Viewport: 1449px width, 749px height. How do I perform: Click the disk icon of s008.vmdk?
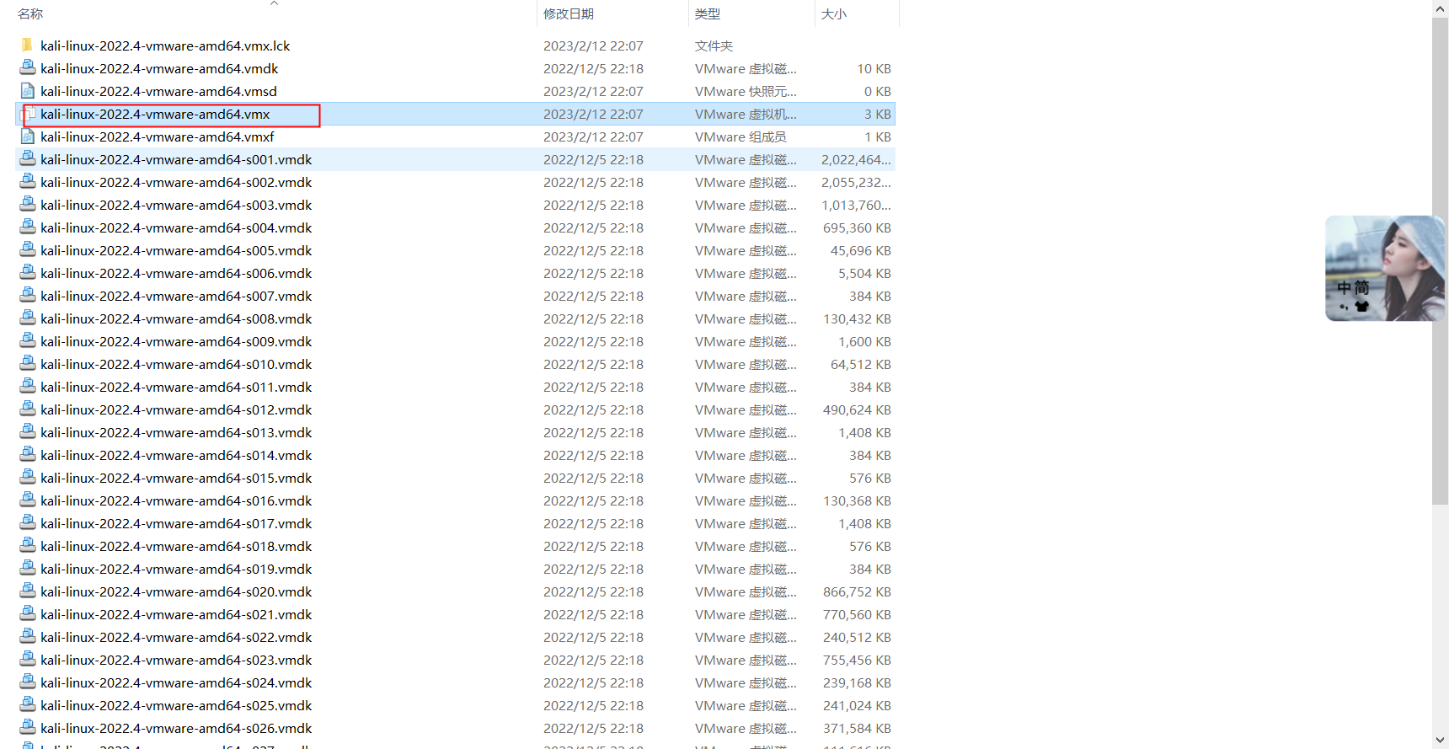[27, 318]
